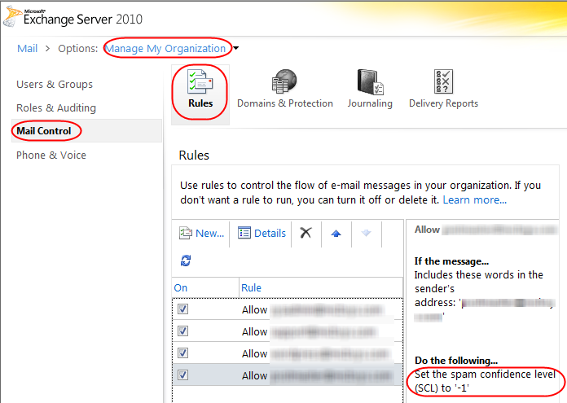
Task: Move rule up with blue arrow
Action: [336, 234]
